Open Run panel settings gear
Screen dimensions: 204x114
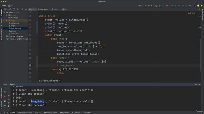point(196,85)
